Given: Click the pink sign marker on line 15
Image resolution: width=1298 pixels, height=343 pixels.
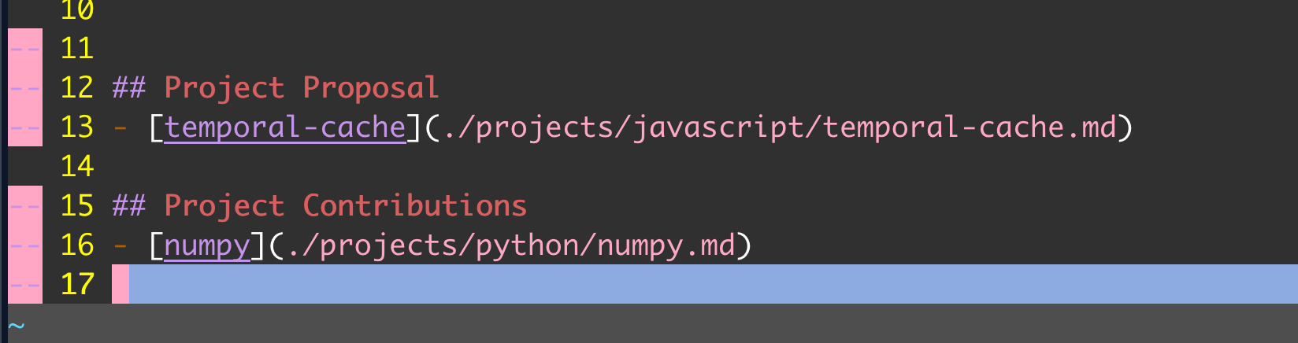Looking at the screenshot, I should (x=25, y=205).
